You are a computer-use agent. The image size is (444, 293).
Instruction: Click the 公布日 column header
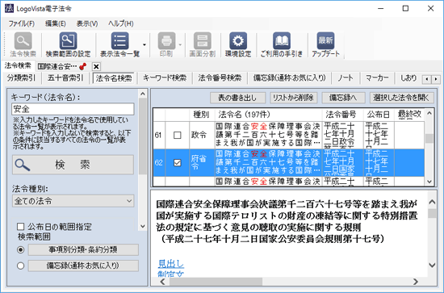click(379, 115)
